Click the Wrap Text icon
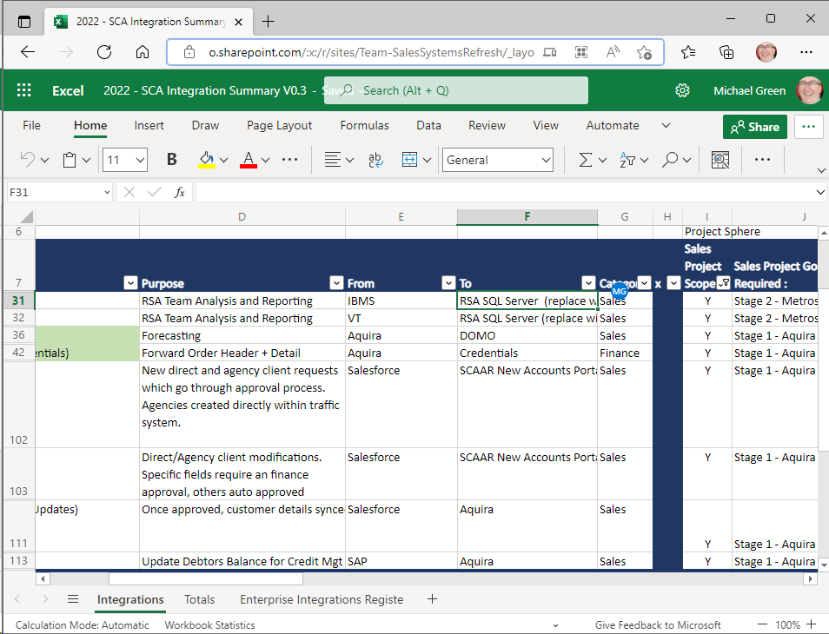829x634 pixels. pyautogui.click(x=374, y=160)
